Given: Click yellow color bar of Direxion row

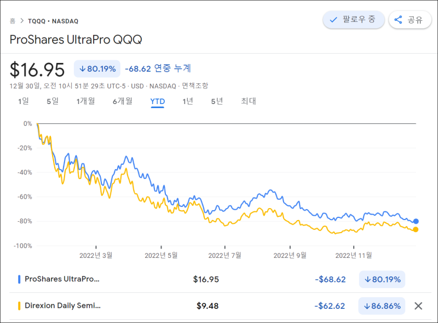Looking at the screenshot, I should 19,306.
